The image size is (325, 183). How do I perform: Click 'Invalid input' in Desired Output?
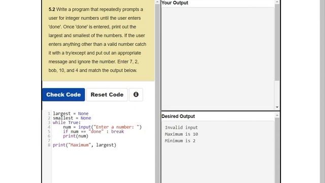pyautogui.click(x=181, y=128)
